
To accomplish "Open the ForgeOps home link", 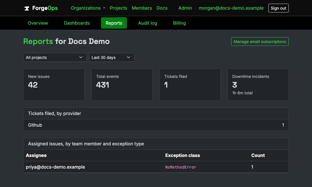I will 41,8.
